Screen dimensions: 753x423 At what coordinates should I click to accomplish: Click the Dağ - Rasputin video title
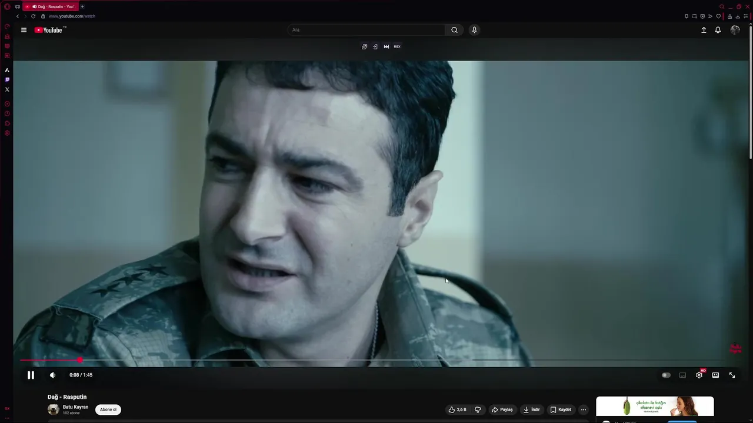67,397
